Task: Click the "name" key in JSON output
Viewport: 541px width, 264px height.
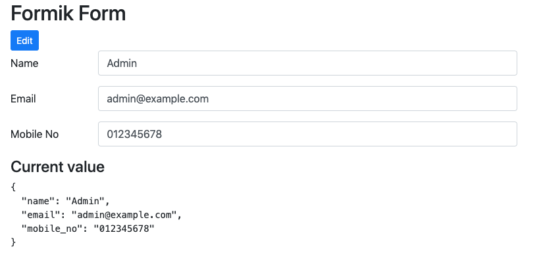Action: 36,201
